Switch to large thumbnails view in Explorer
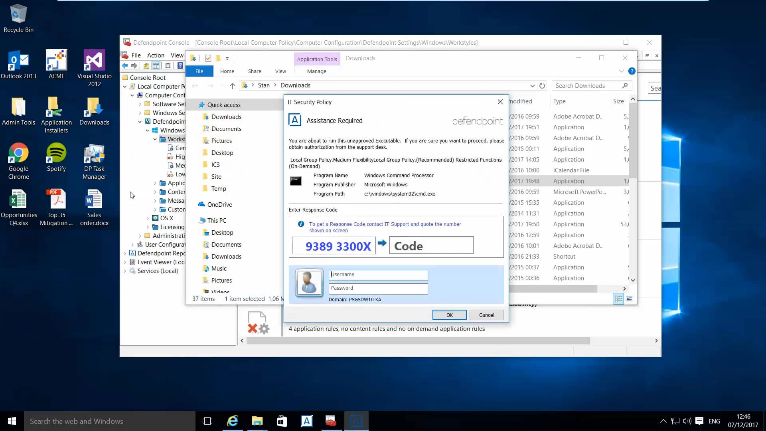The width and height of the screenshot is (766, 431). [x=630, y=298]
